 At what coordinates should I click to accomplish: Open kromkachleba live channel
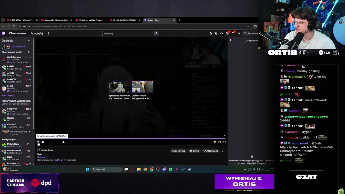pos(16,152)
